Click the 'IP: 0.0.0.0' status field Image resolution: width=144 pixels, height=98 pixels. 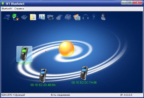point(131,95)
